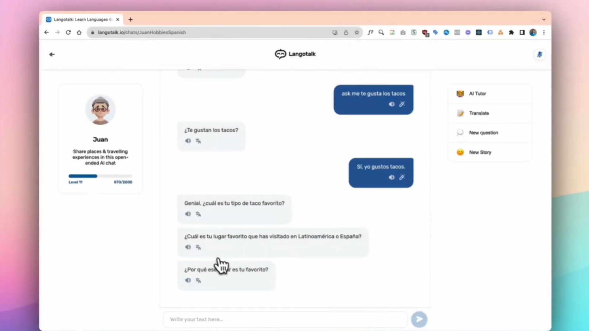
Task: Click the correction wand on 'Sí, yo gustos tacos.'
Action: click(x=402, y=177)
